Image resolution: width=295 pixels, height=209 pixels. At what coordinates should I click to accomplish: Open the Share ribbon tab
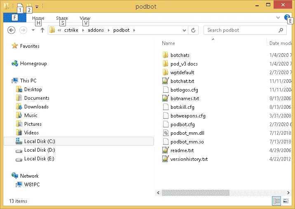pyautogui.click(x=62, y=18)
